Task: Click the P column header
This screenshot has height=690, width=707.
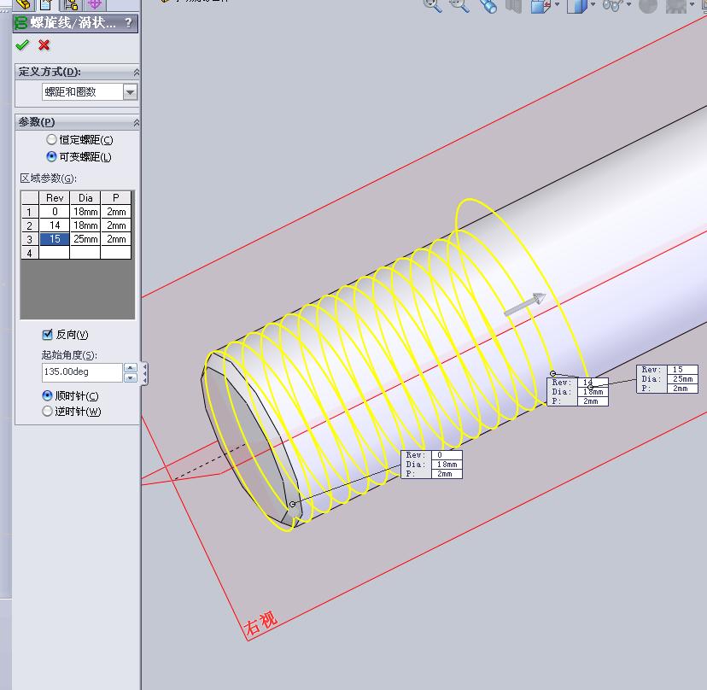Action: (x=116, y=198)
